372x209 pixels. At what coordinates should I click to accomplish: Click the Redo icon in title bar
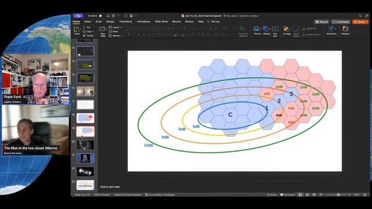(x=126, y=16)
